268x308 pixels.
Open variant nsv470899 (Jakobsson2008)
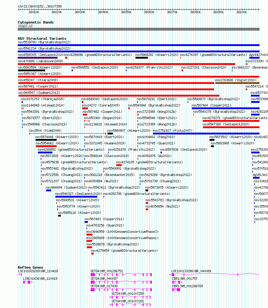point(41,61)
